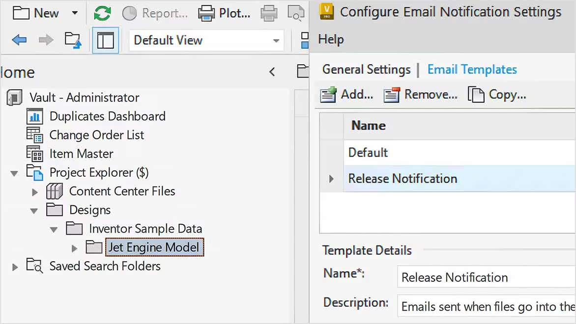Switch to Email Templates tab

472,69
